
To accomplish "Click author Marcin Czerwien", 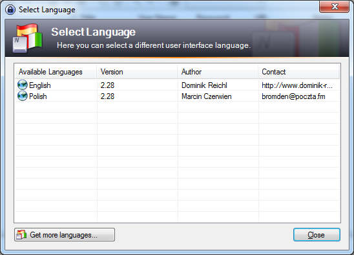I will 207,96.
